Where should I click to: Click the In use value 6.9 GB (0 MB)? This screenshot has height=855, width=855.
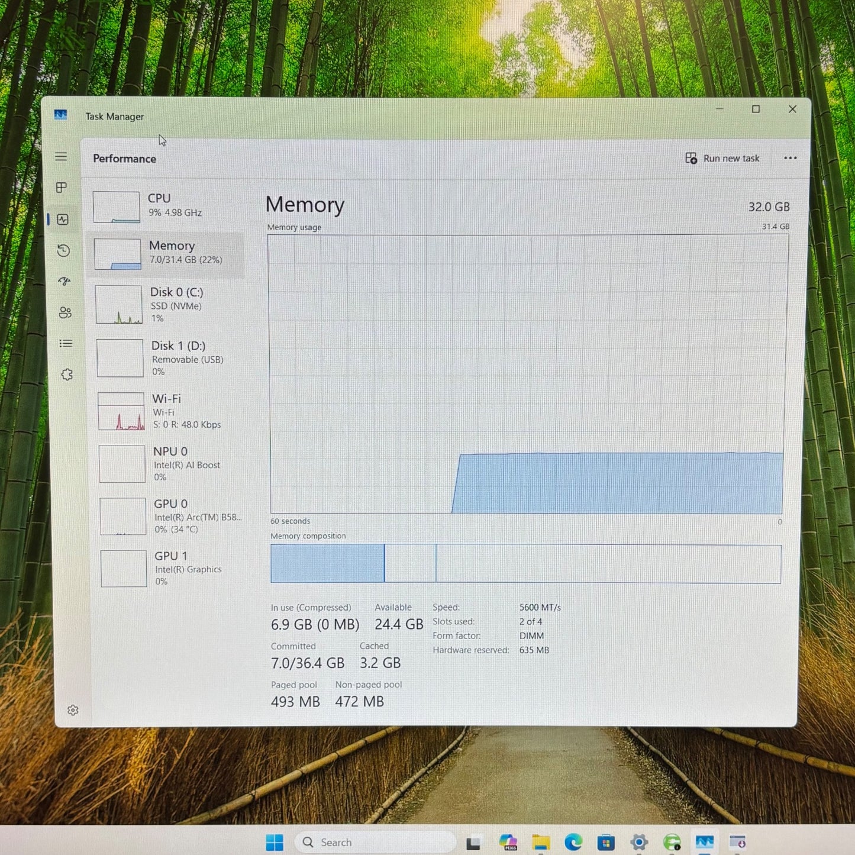pos(315,624)
